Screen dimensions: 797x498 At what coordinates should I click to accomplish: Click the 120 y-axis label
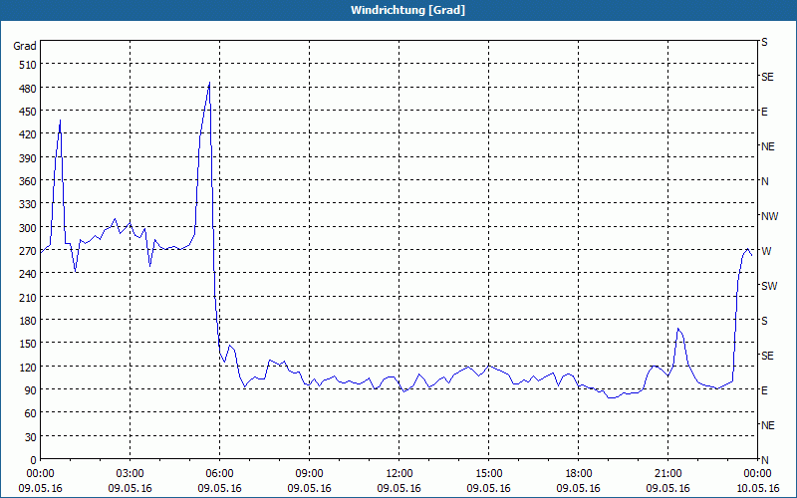coord(28,367)
